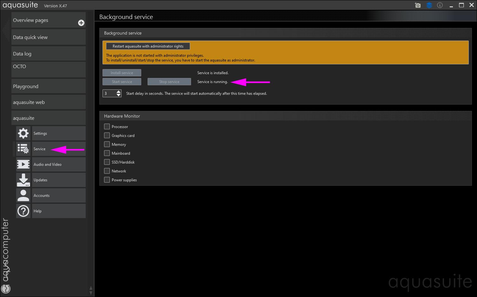477x297 pixels.
Task: Click the Help question mark icon
Action: point(23,211)
